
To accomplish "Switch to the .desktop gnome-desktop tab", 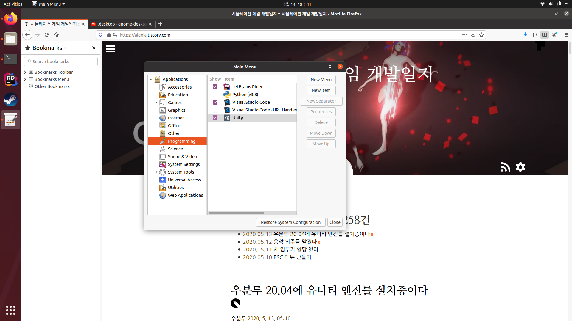I will pyautogui.click(x=122, y=24).
